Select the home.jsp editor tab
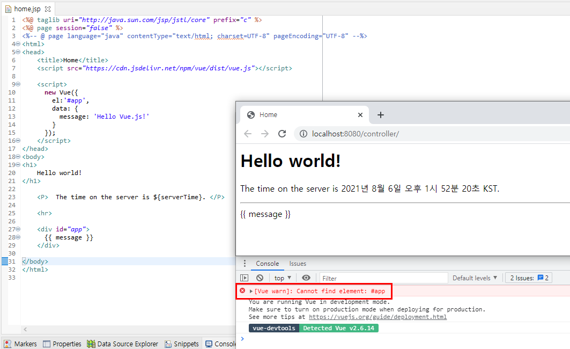 click(27, 9)
